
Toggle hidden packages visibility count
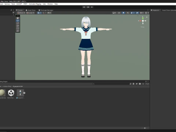[147, 84]
